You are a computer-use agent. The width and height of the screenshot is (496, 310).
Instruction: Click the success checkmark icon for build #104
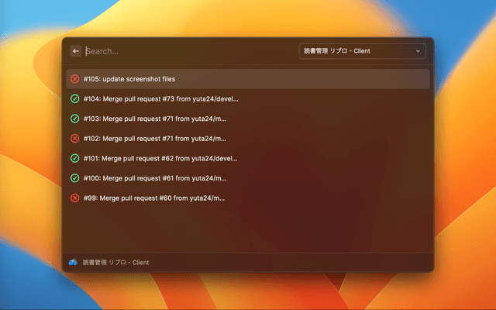pyautogui.click(x=75, y=99)
